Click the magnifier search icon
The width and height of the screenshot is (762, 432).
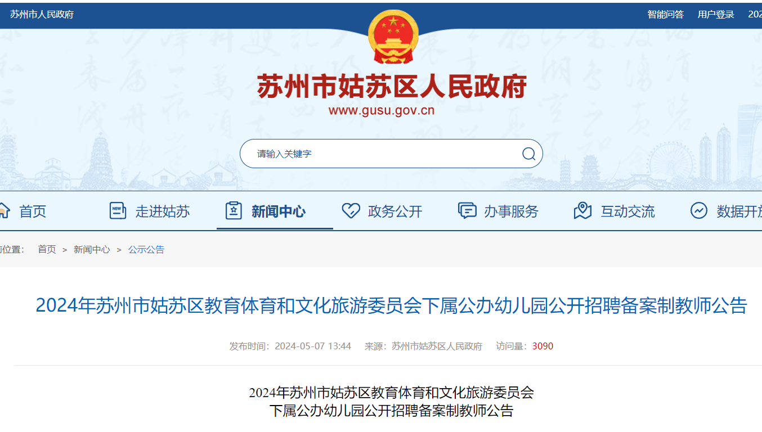(528, 154)
